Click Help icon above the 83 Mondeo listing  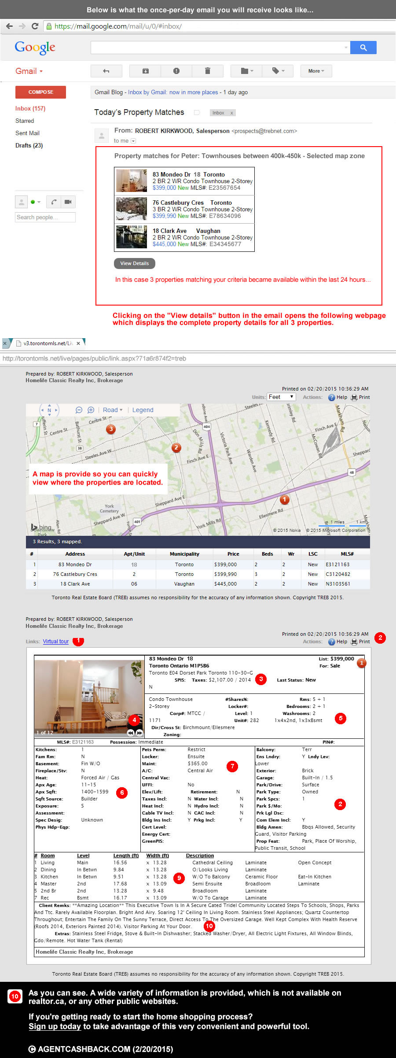click(332, 642)
